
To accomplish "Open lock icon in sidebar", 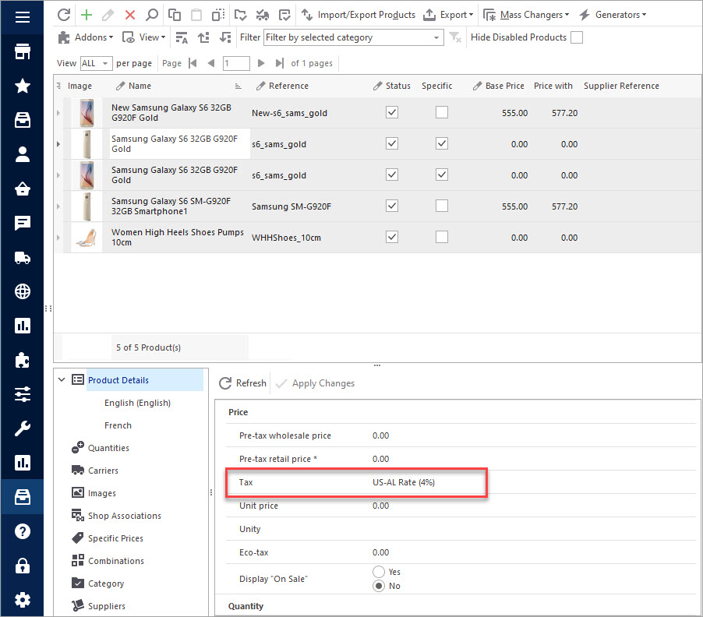I will [23, 566].
